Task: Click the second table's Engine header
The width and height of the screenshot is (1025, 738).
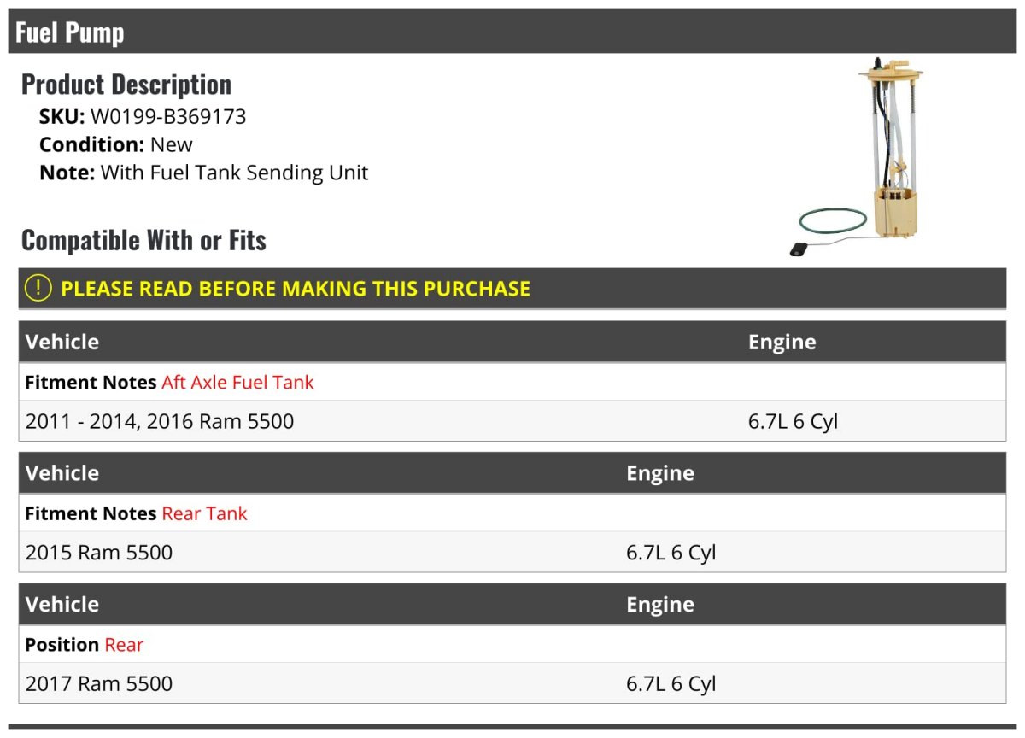Action: (x=660, y=473)
